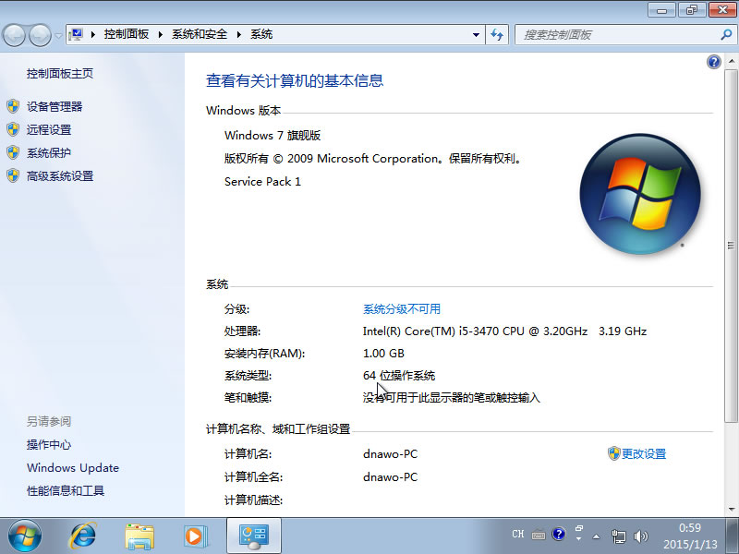The image size is (739, 554).
Task: Open the Windows Start orb button
Action: (25, 536)
